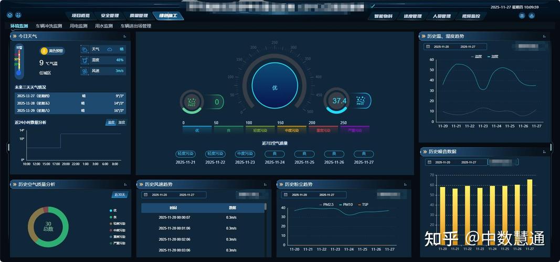This screenshot has width=560, height=262.
Task: Click the weather (天气) row icon
Action: click(x=85, y=49)
